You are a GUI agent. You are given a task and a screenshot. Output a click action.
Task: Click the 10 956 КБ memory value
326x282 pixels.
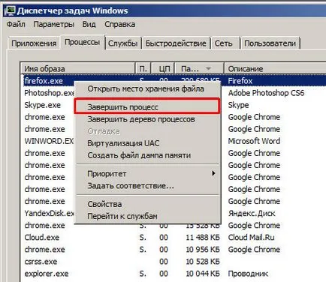pos(203,250)
